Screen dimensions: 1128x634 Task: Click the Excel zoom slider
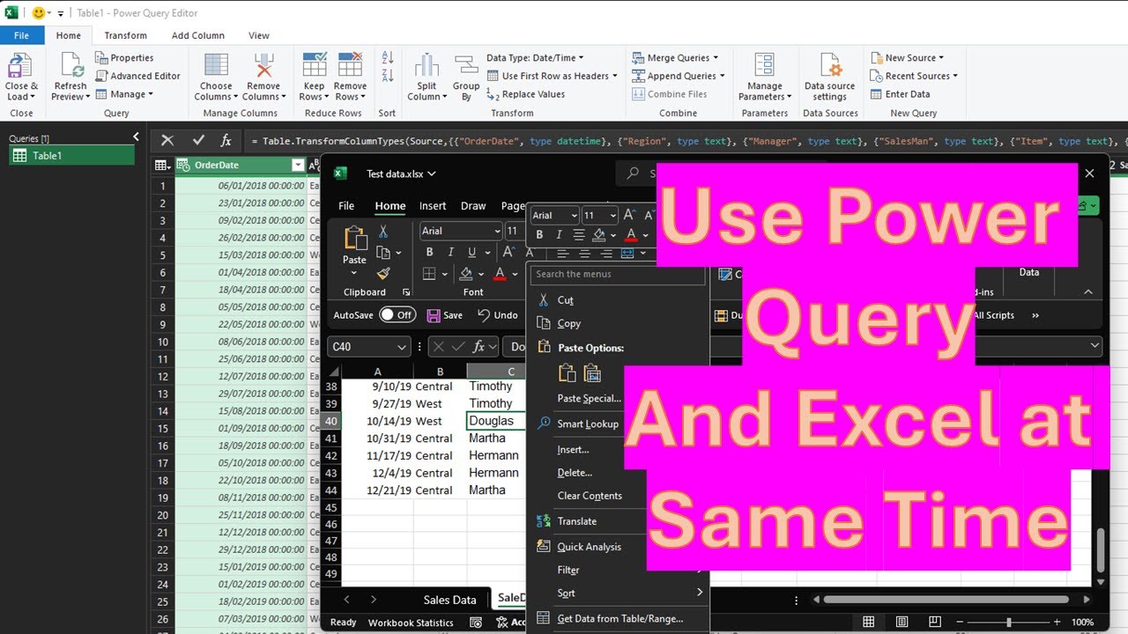(1008, 623)
